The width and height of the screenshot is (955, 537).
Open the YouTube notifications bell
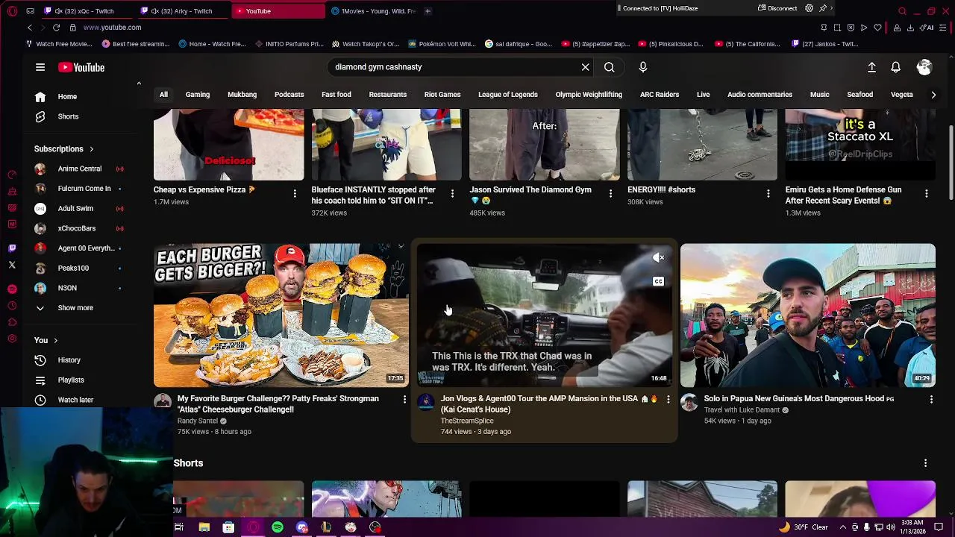[896, 67]
